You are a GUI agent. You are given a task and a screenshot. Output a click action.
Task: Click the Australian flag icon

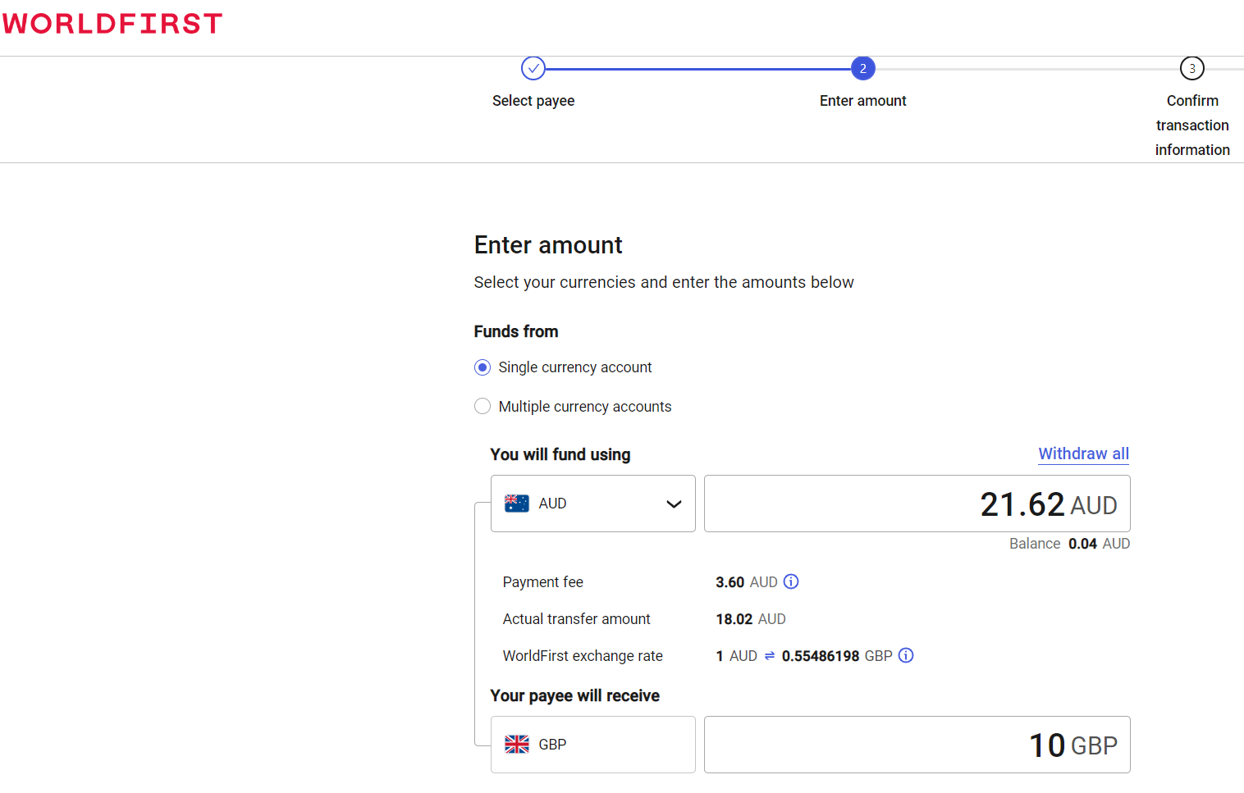517,504
